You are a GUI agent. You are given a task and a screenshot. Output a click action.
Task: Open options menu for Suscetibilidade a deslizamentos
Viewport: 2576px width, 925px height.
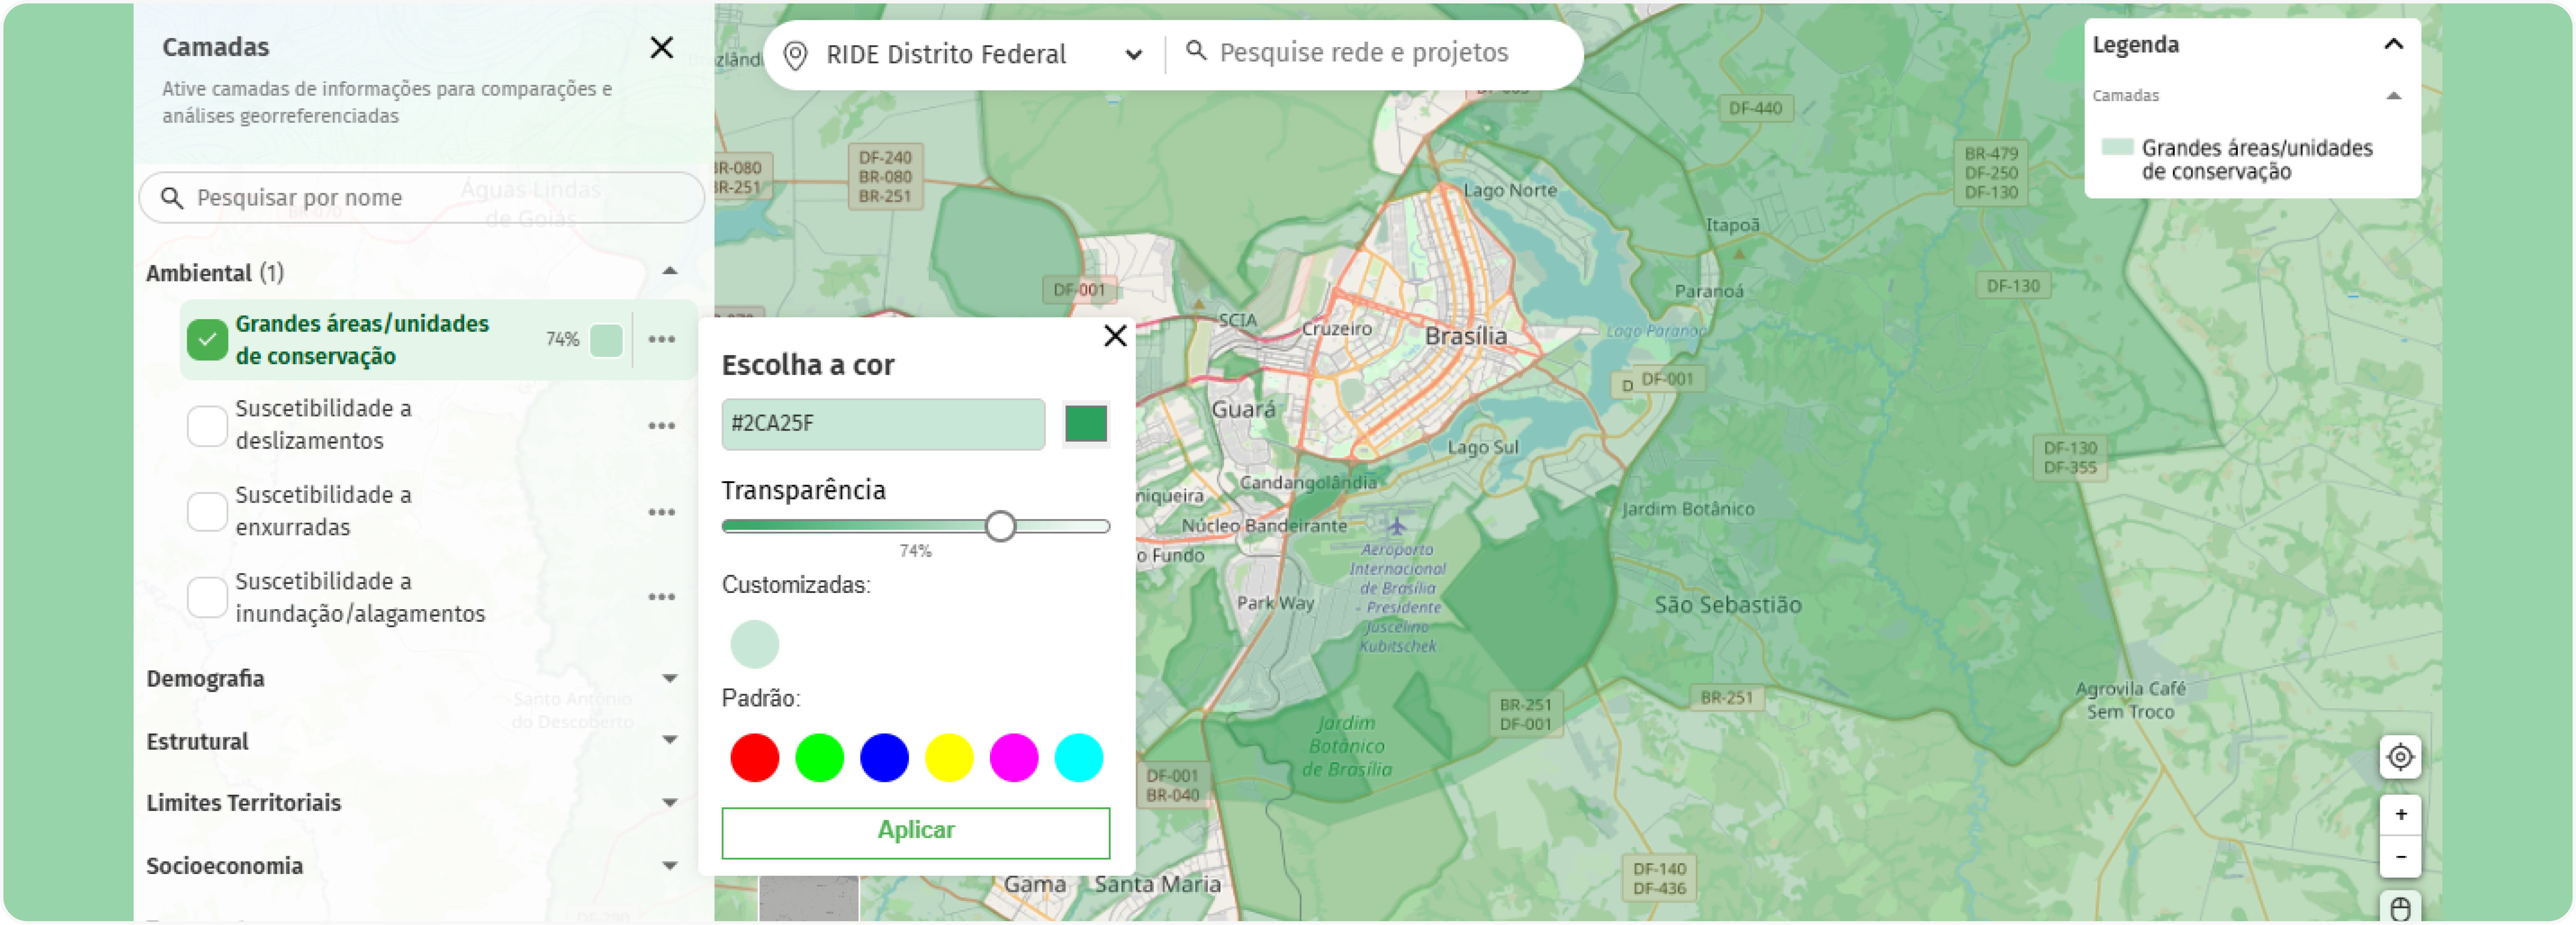(x=661, y=425)
